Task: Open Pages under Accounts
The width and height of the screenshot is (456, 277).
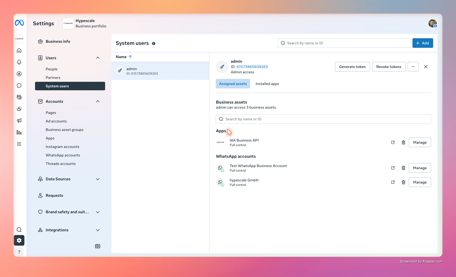Action: tap(51, 113)
